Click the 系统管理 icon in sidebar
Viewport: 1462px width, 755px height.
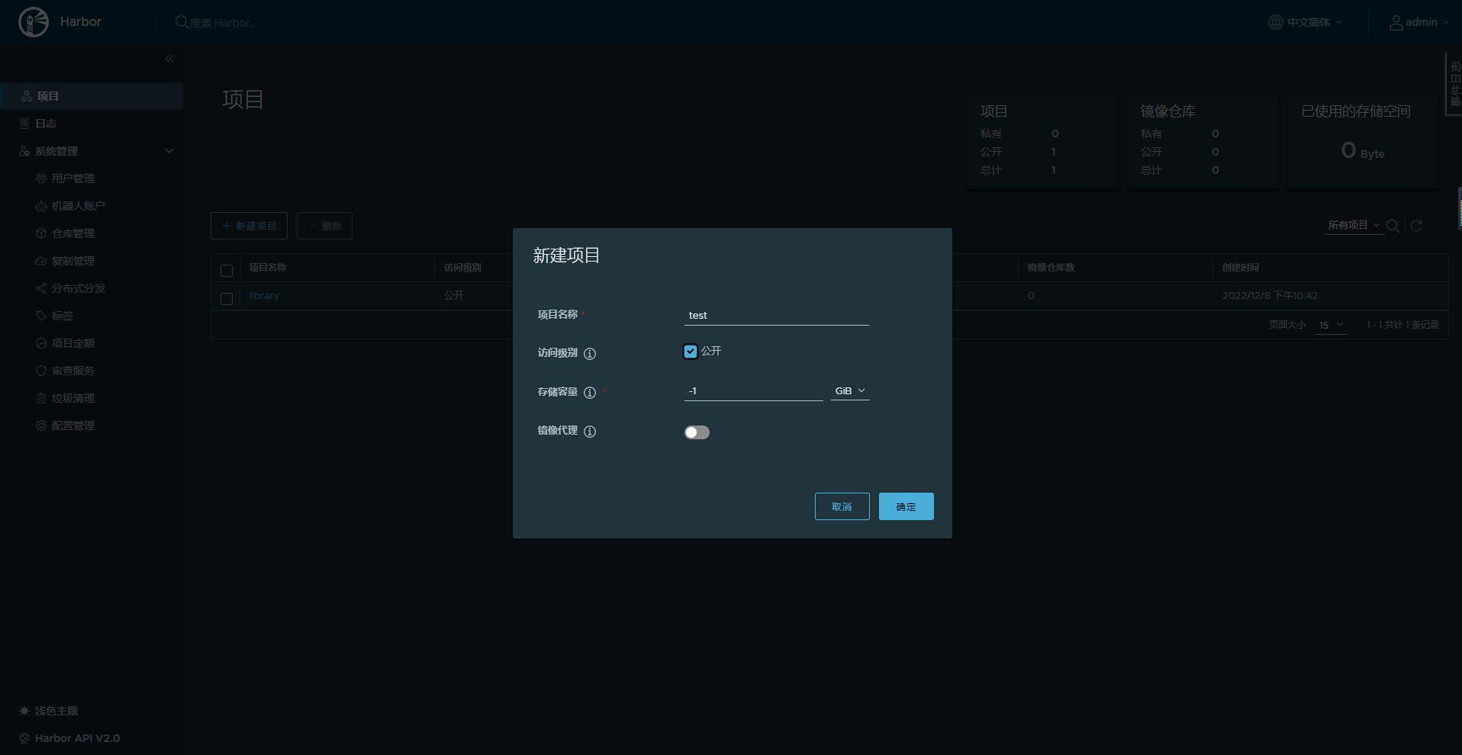24,151
